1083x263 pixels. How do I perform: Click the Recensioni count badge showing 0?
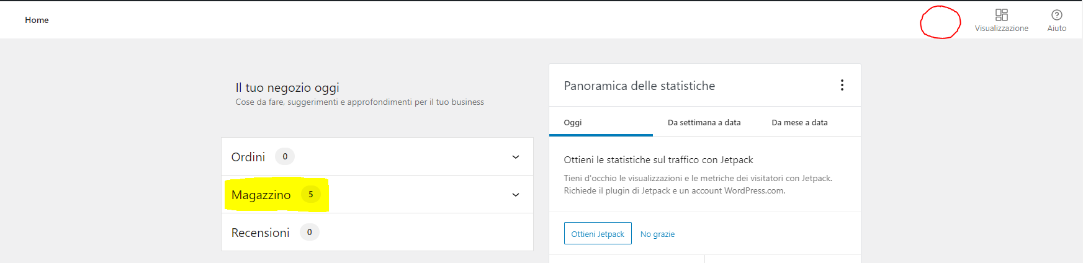click(x=310, y=232)
